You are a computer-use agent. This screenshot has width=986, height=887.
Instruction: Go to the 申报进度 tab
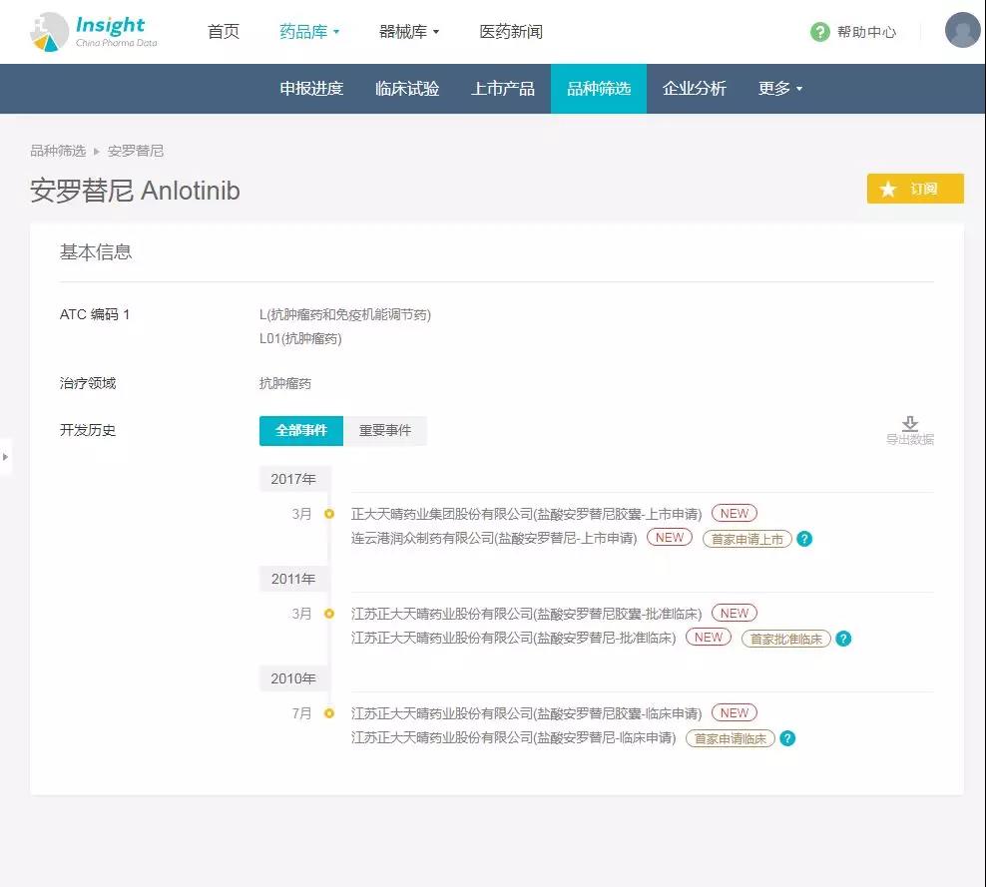pos(311,89)
